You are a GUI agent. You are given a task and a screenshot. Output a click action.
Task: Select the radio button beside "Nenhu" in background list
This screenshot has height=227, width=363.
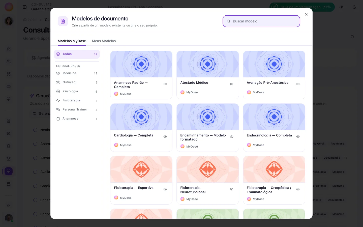tap(35, 130)
